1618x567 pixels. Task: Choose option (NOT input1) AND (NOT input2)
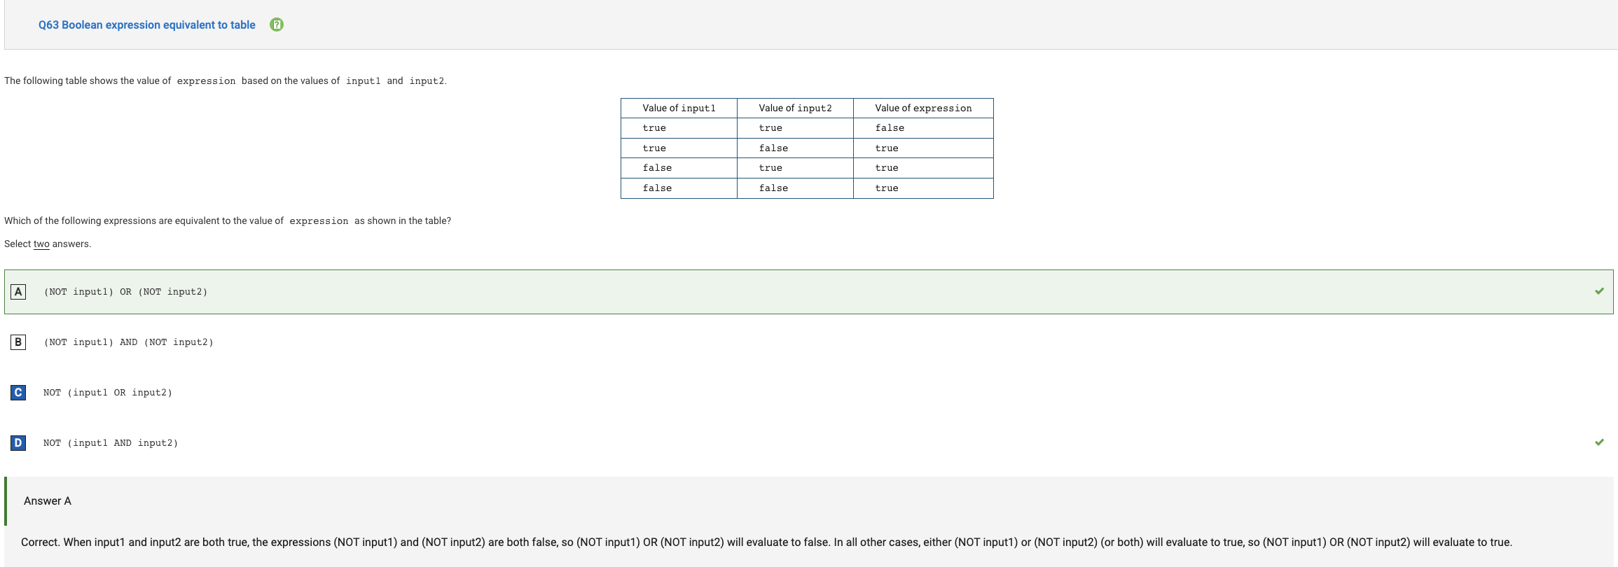coord(128,342)
